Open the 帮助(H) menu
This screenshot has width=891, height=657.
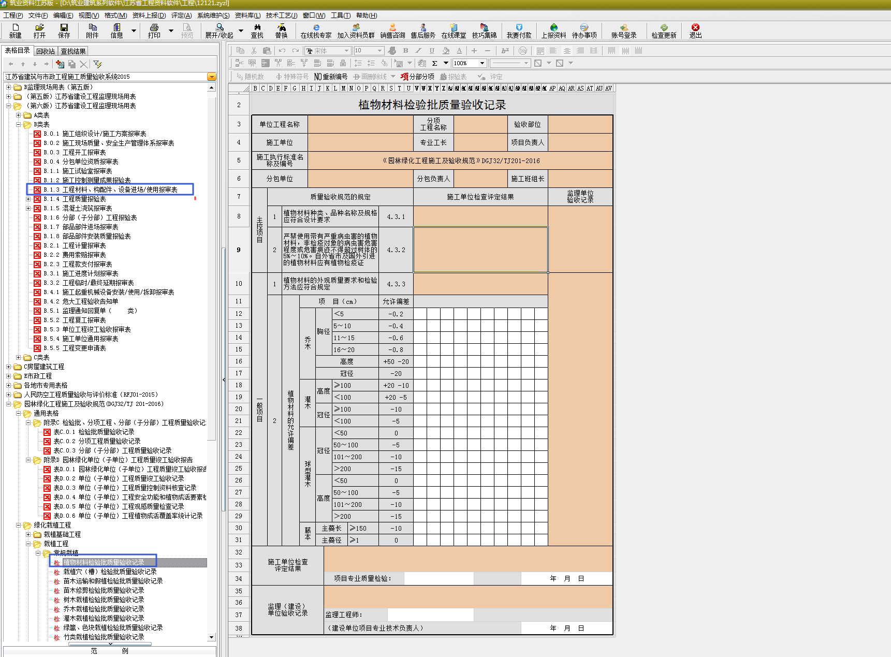tap(367, 16)
